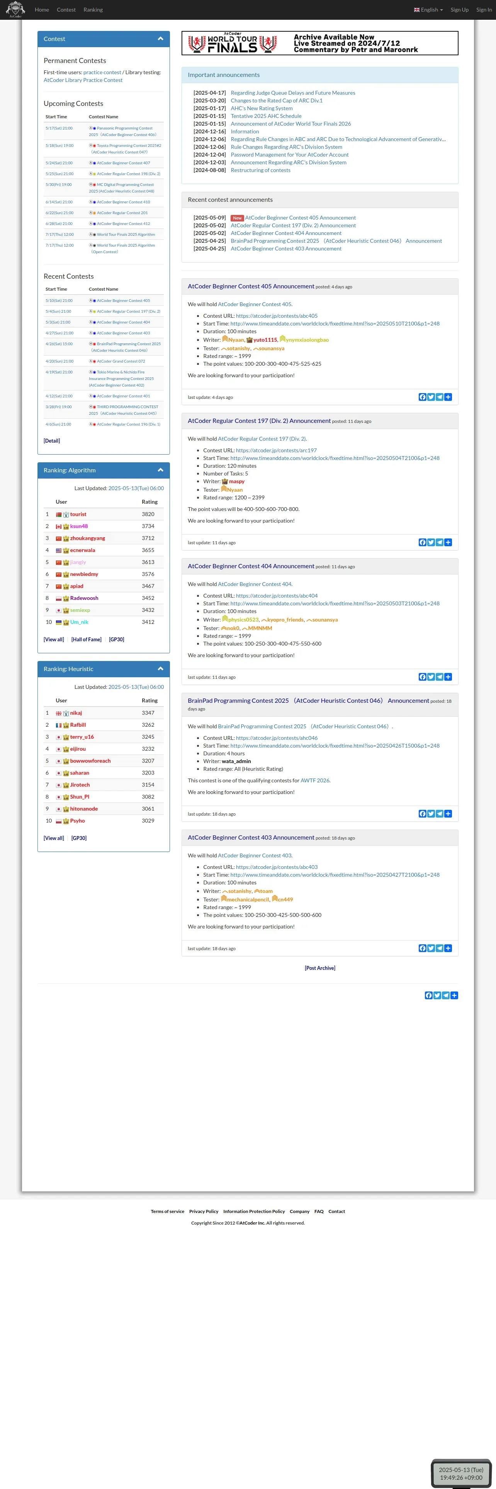Collapse the Ranking: Heuristic panel
The height and width of the screenshot is (1489, 496).
161,669
